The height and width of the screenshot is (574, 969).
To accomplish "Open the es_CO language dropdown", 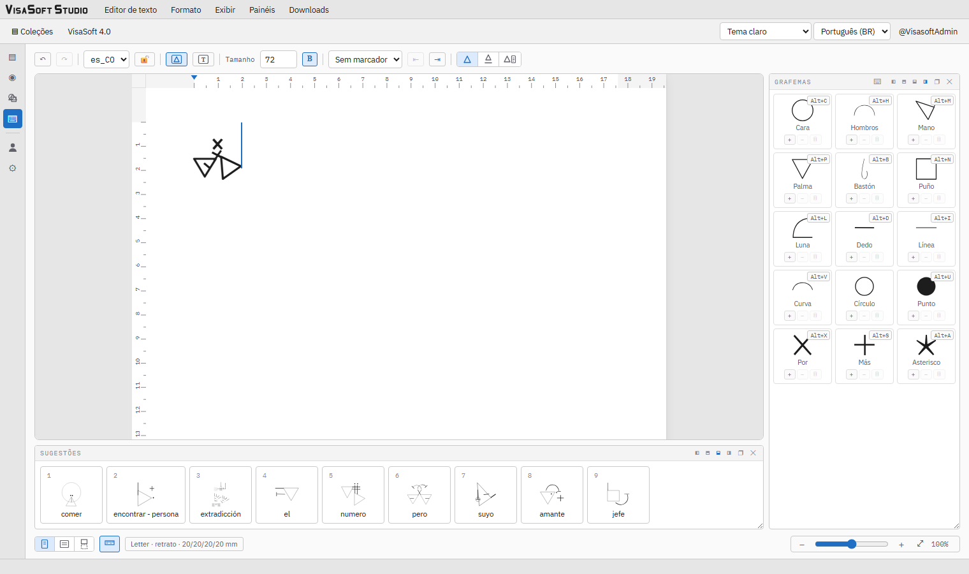I will pyautogui.click(x=106, y=59).
